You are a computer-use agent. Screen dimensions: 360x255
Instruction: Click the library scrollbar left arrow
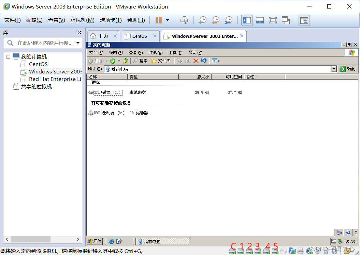(x=7, y=239)
